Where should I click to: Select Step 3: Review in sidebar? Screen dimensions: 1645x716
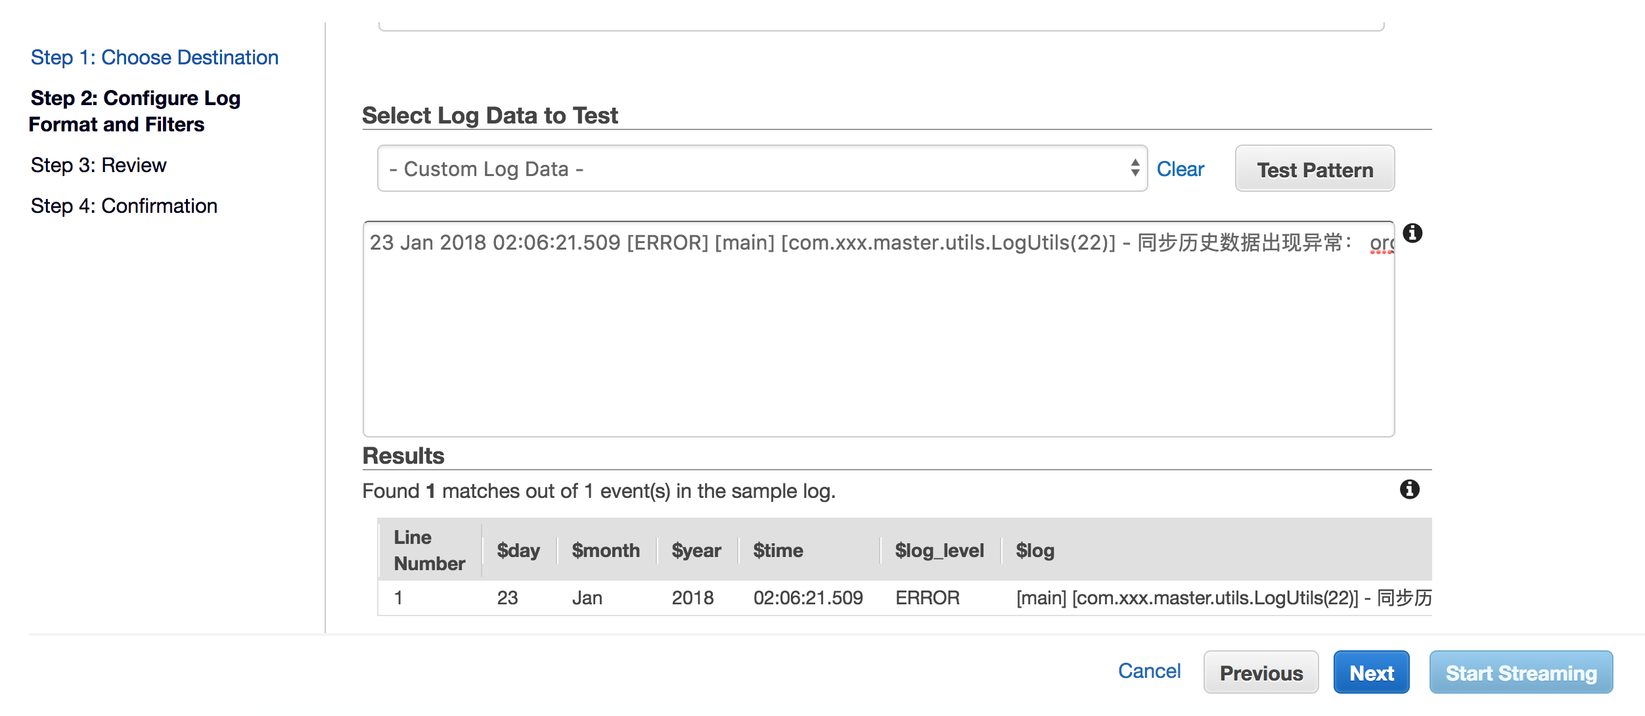click(99, 166)
